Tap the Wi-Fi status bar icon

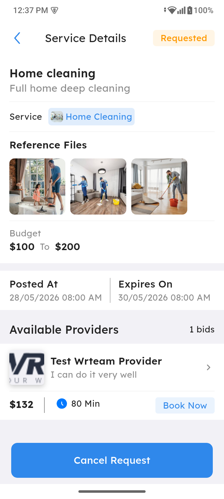pyautogui.click(x=172, y=10)
